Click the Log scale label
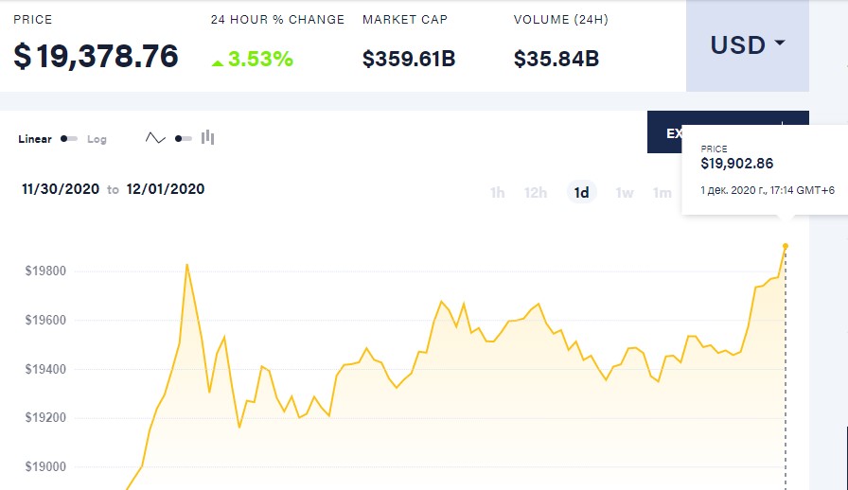This screenshot has height=490, width=848. pos(97,139)
